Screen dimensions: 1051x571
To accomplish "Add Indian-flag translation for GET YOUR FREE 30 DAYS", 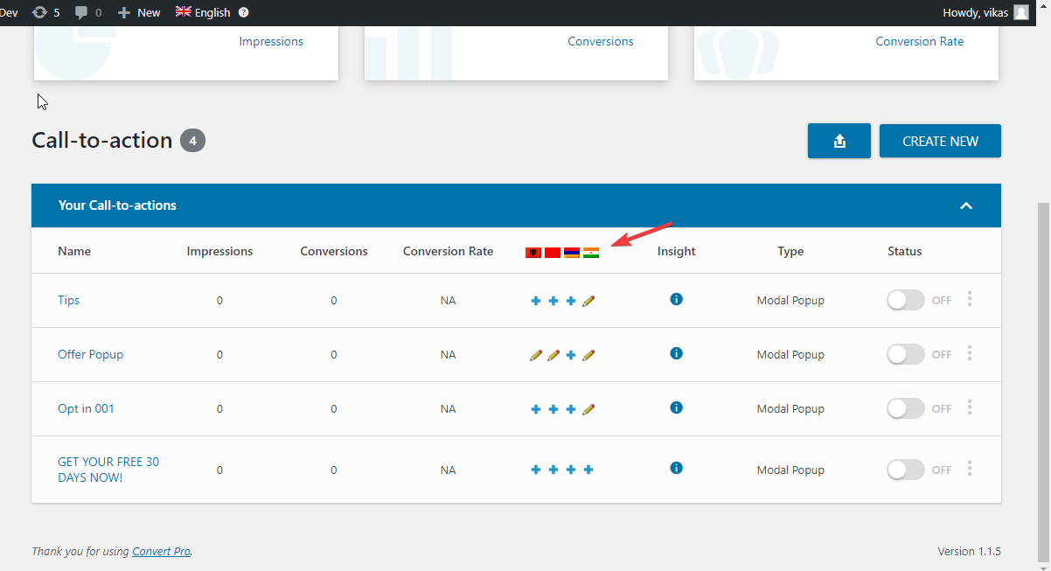I will click(588, 470).
